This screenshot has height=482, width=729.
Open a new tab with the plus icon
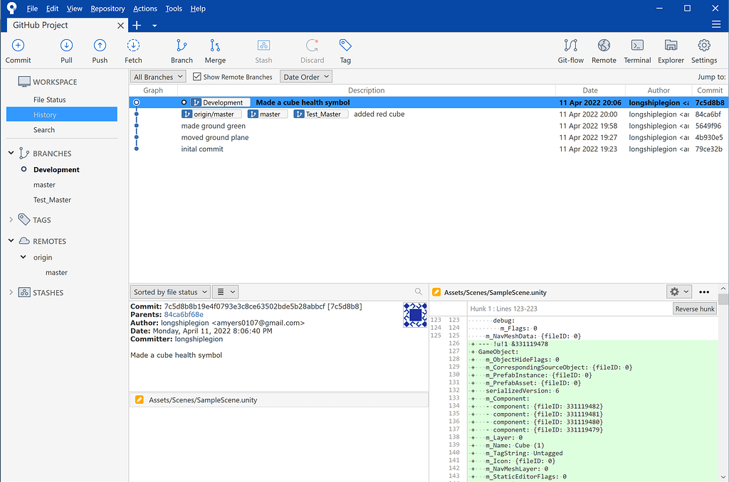point(137,25)
